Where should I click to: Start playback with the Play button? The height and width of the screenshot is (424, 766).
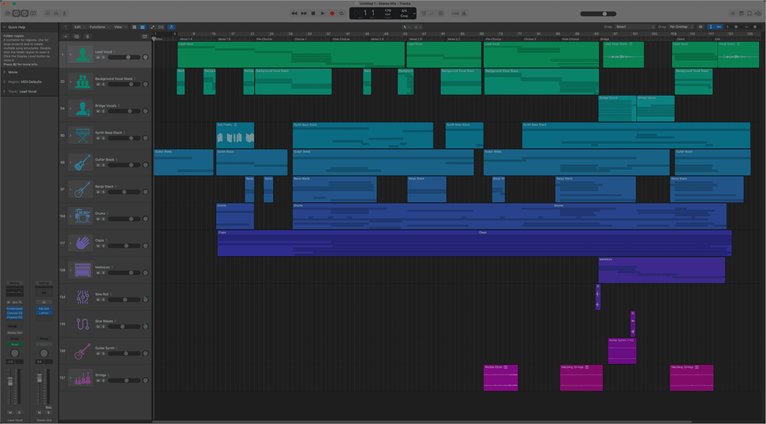pos(323,13)
